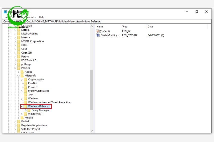Select the SystemCertificates key label

[39, 91]
